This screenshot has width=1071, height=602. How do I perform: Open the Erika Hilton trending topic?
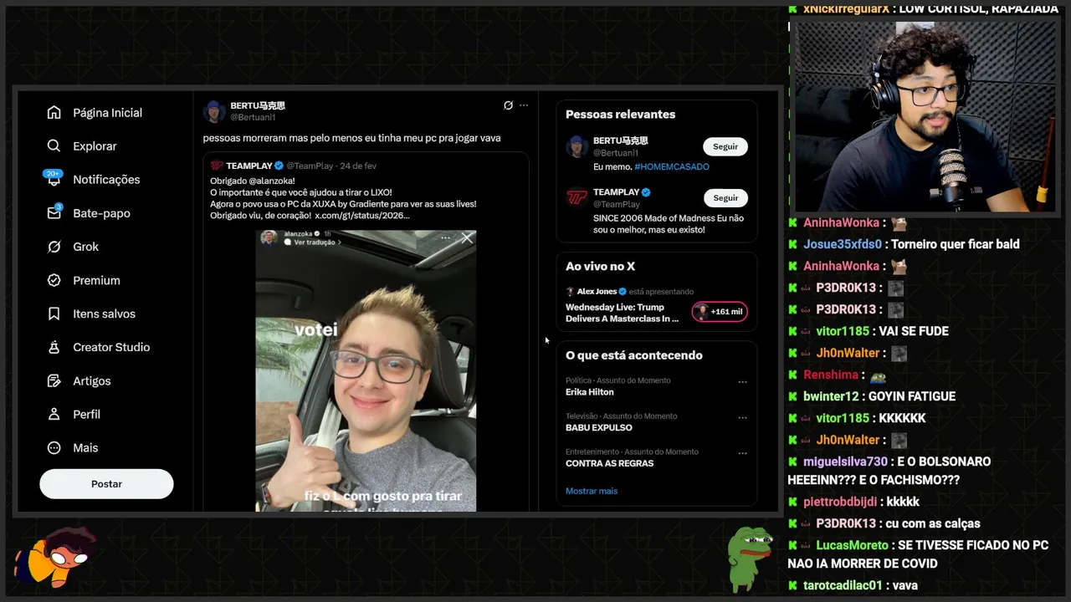[590, 392]
